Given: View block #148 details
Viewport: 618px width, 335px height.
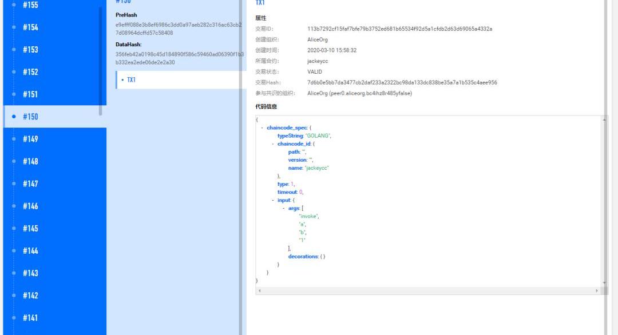Looking at the screenshot, I should point(30,161).
